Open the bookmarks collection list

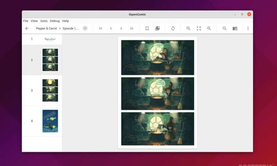157,29
